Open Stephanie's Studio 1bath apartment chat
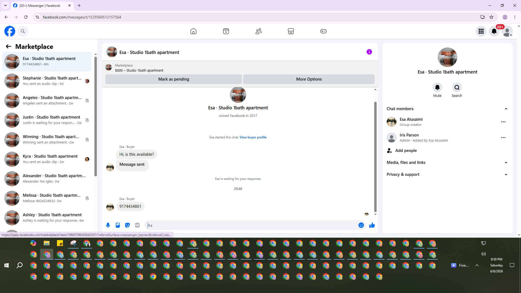The width and height of the screenshot is (521, 293). (x=47, y=81)
